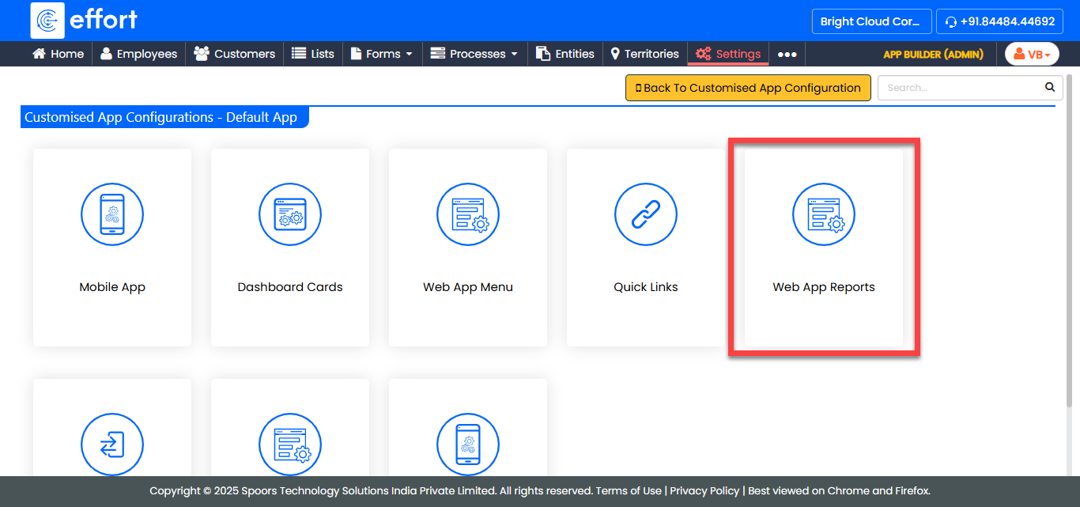
Task: Click the Bright Cloud Cor... company button
Action: [x=870, y=21]
